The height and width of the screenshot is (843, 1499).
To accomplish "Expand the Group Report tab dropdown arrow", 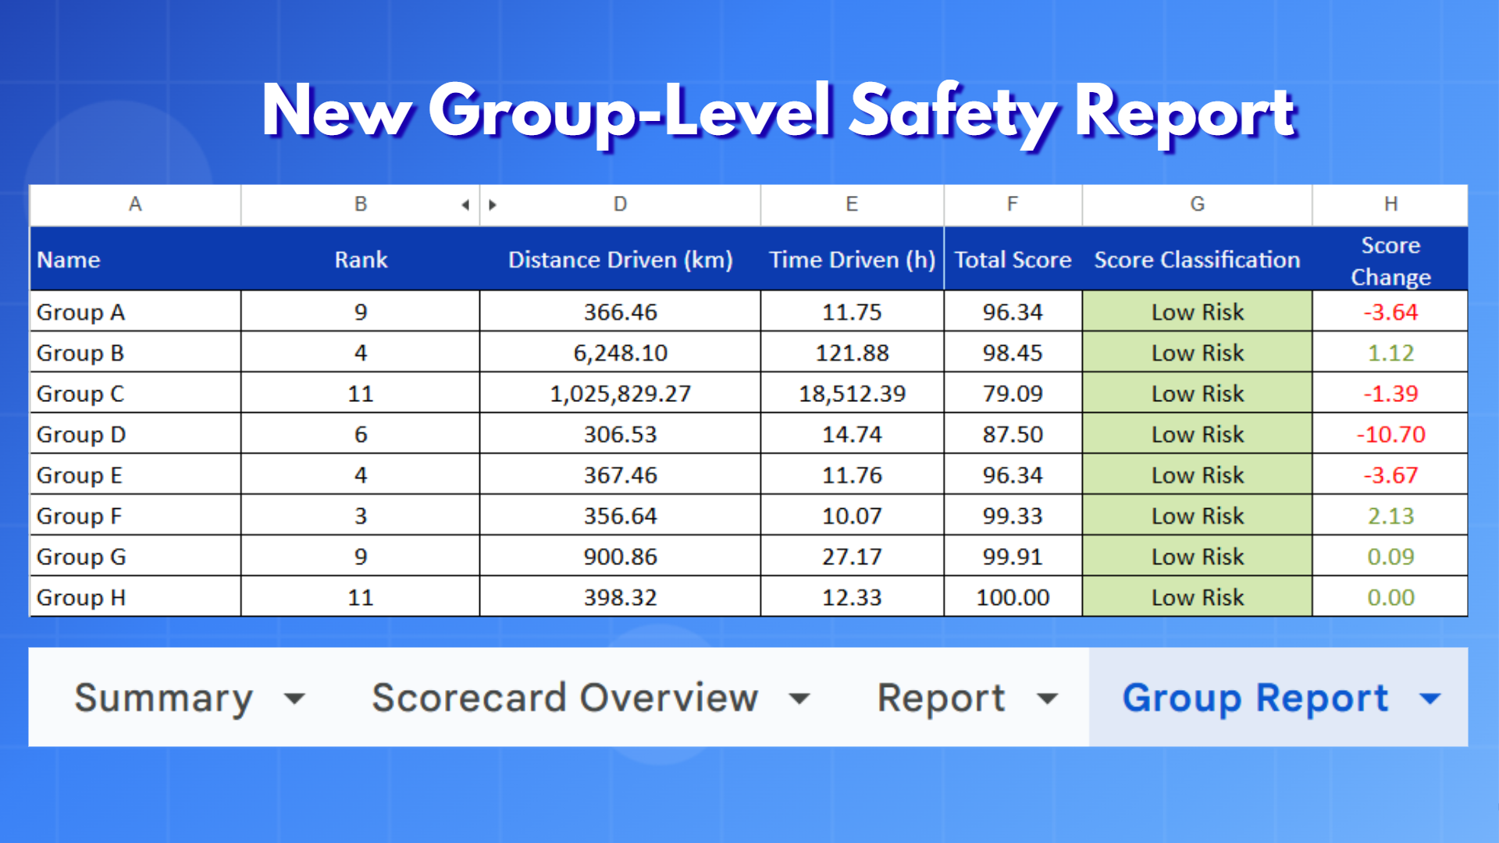I will pos(1430,699).
